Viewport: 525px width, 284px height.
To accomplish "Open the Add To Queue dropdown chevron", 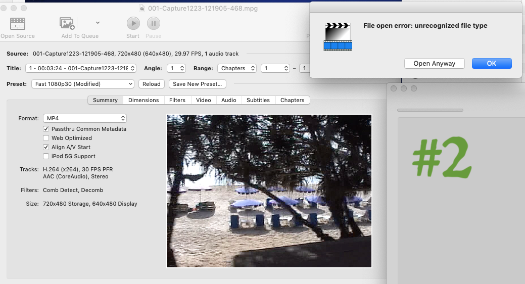I will click(x=98, y=23).
